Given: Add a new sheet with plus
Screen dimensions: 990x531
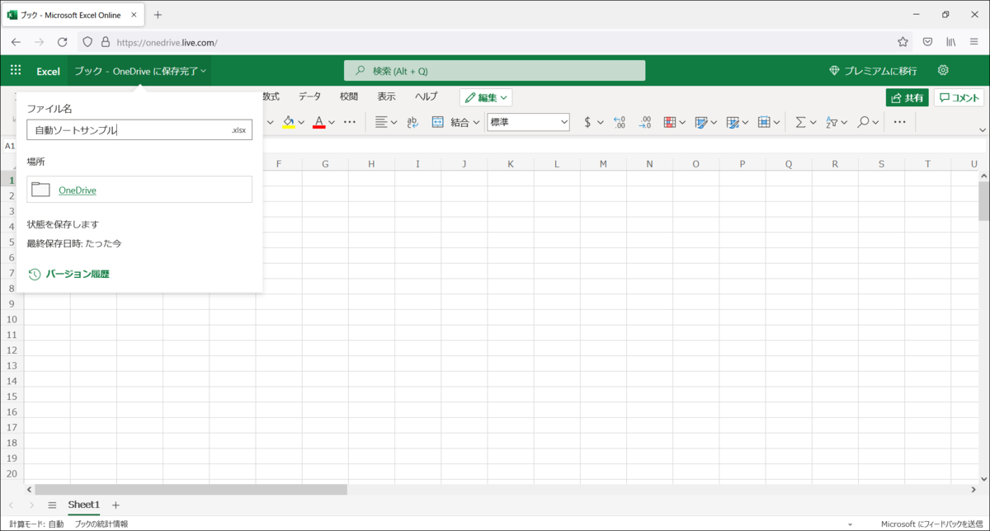Looking at the screenshot, I should tap(115, 505).
